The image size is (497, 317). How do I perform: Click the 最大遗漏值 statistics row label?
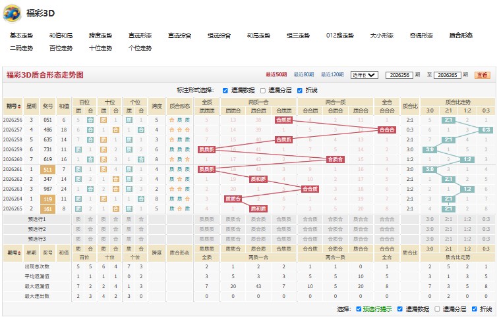37,286
